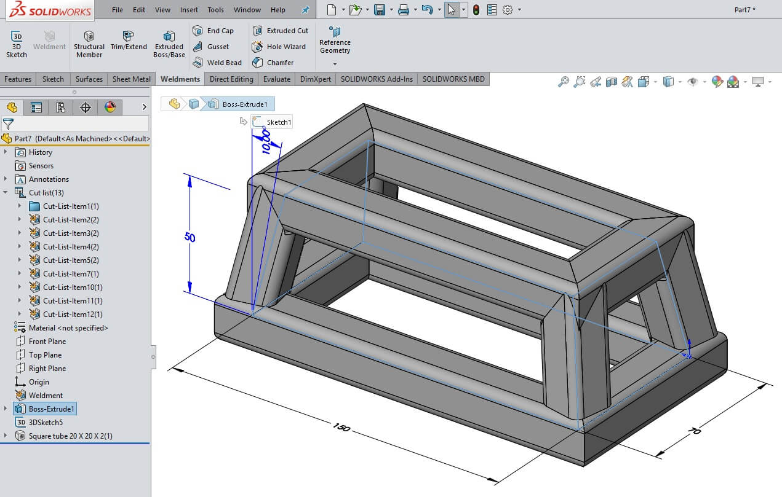782x497 pixels.
Task: Click the Zoom to Fit icon
Action: pyautogui.click(x=563, y=82)
